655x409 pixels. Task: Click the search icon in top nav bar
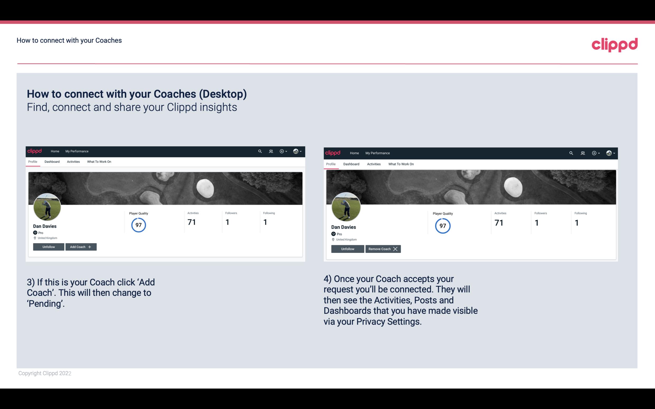point(261,151)
